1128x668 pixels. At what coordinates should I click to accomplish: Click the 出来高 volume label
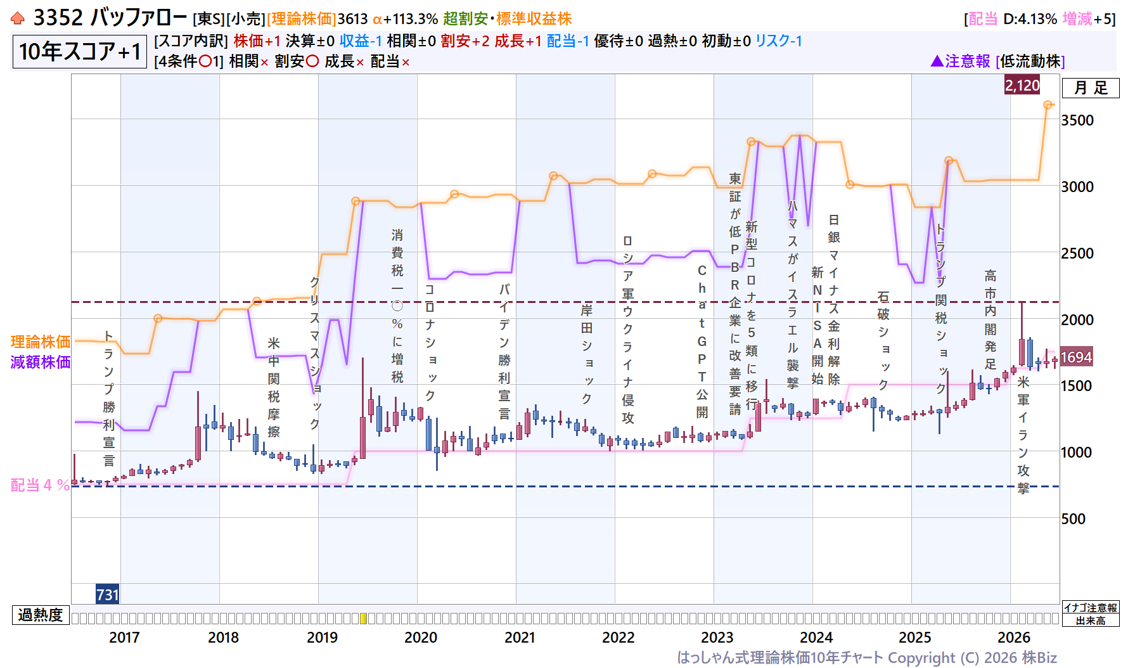pos(1091,620)
